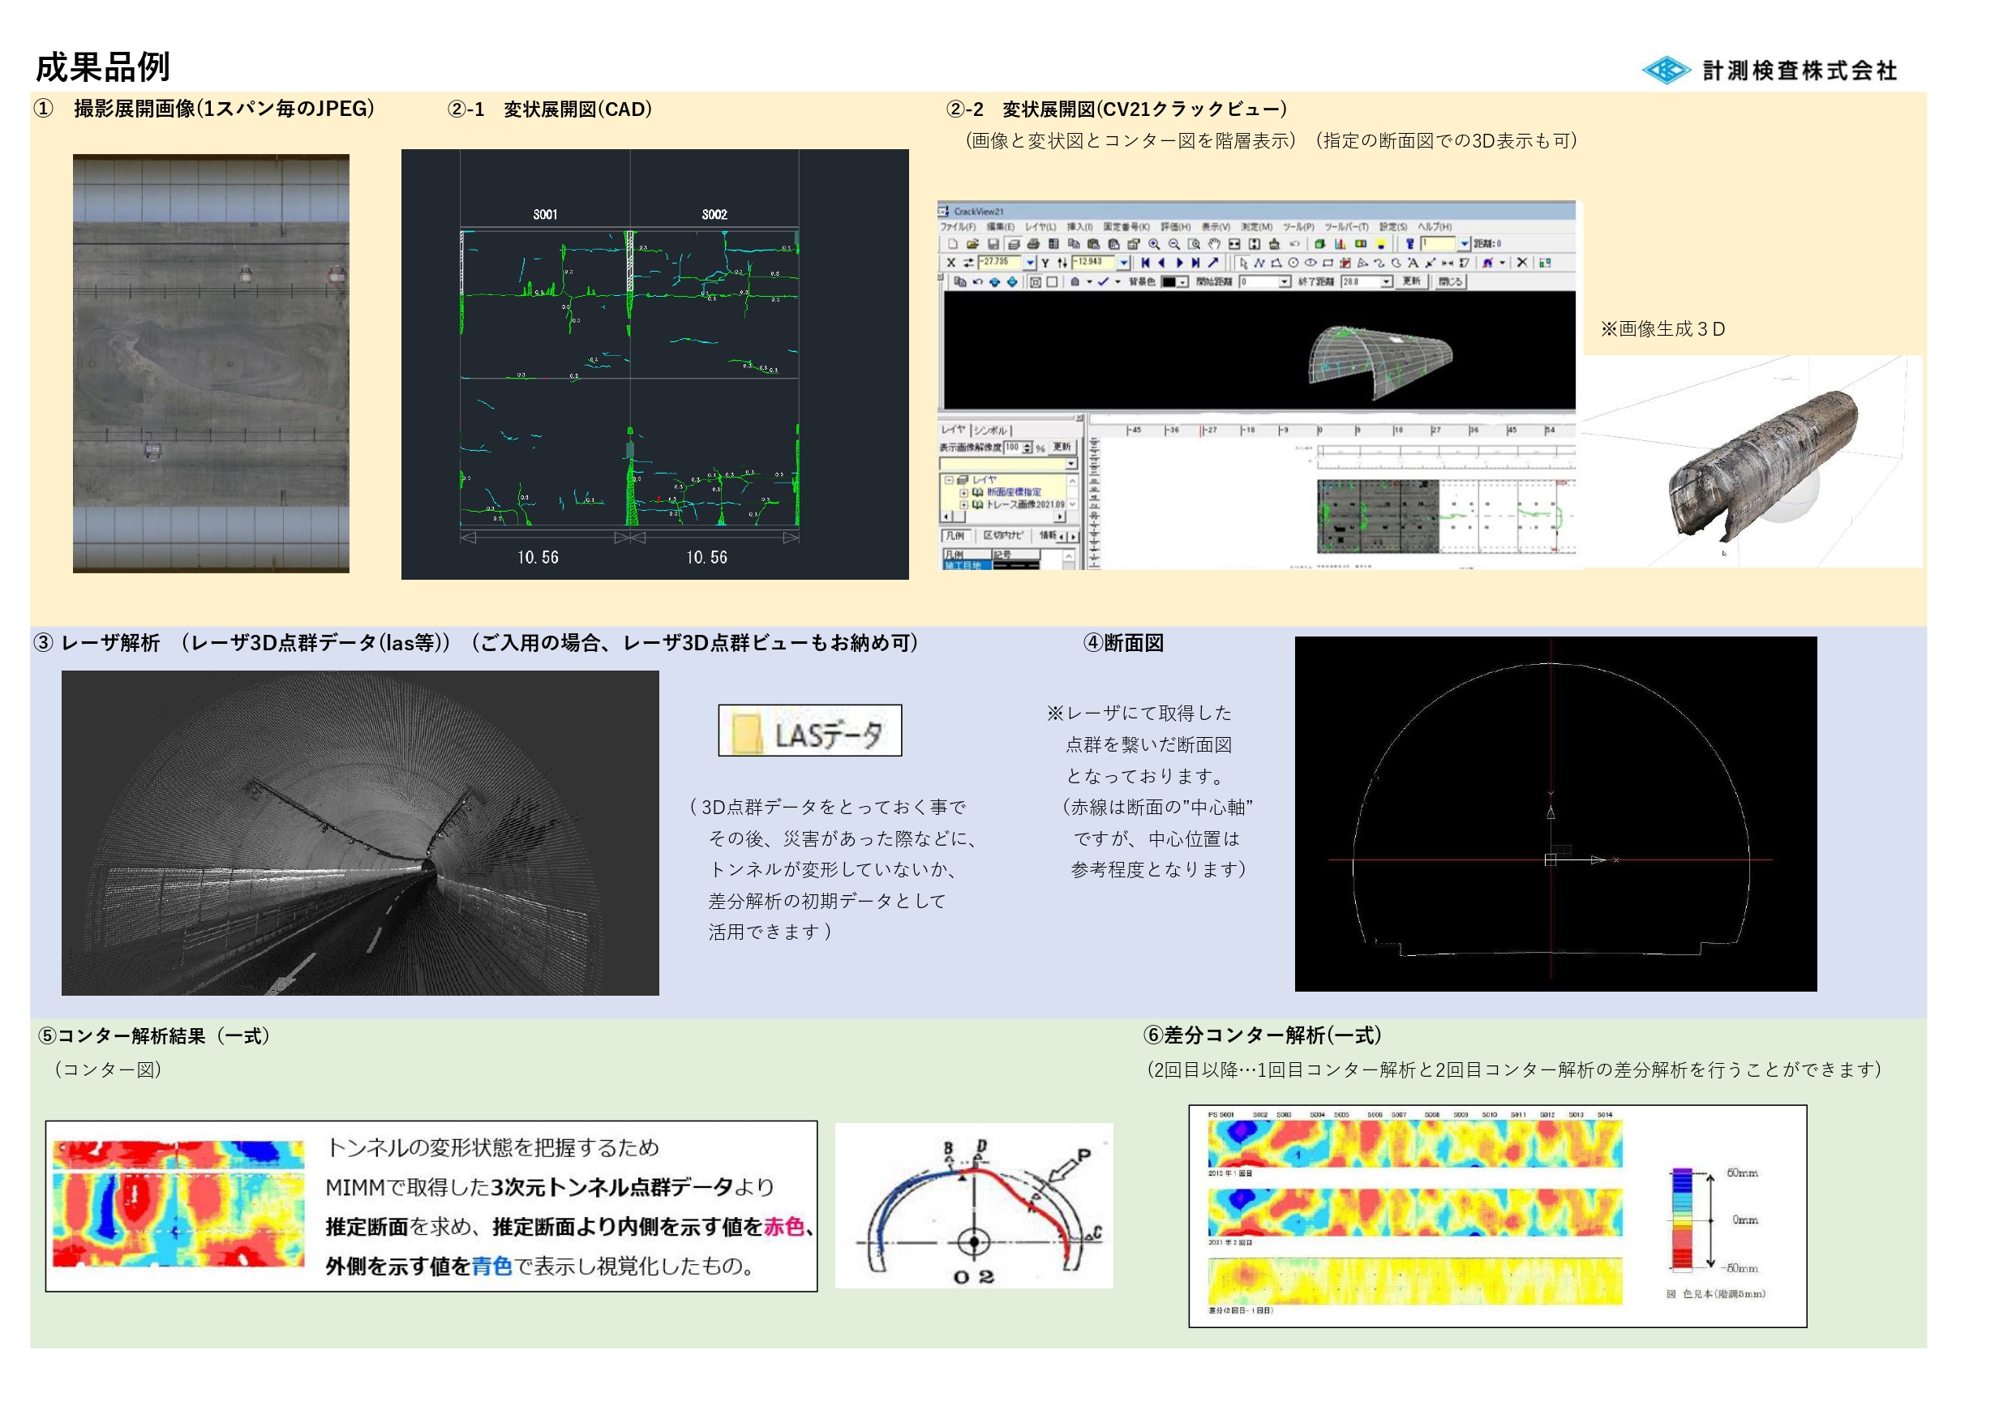Select the arrow pointer tool
This screenshot has height=1423, width=2012.
1243,263
